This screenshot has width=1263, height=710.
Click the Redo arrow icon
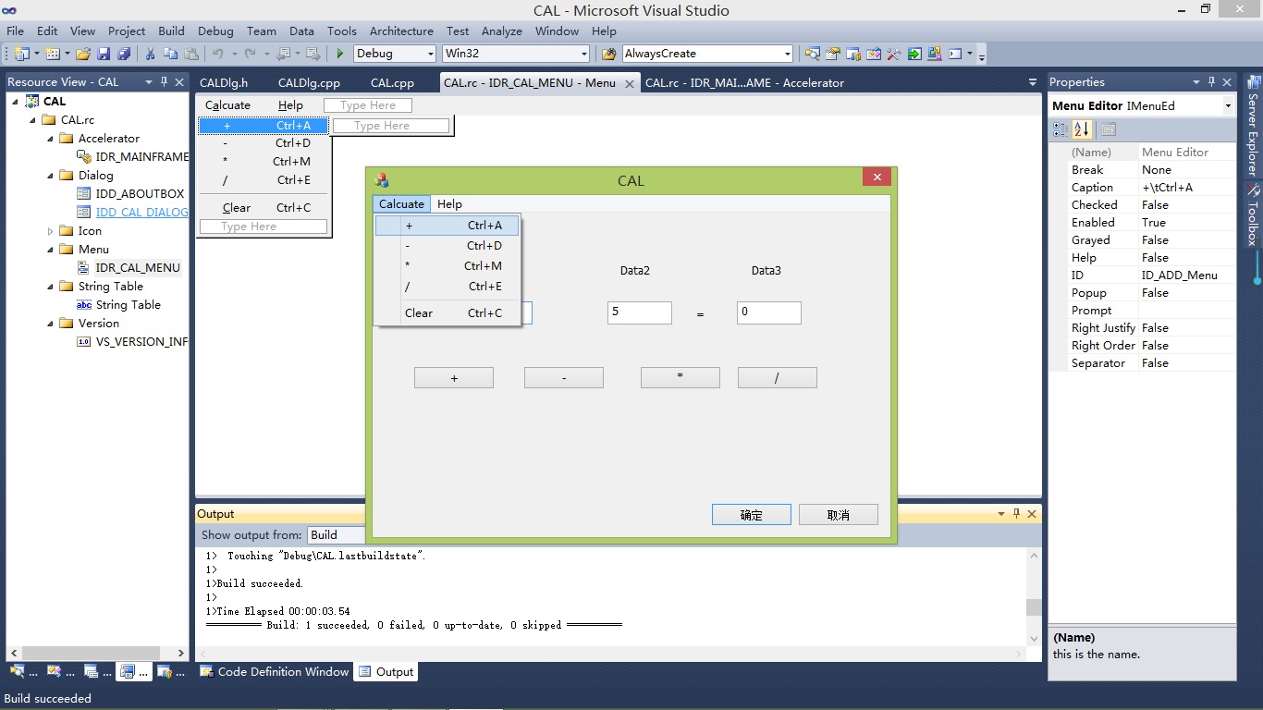[251, 54]
